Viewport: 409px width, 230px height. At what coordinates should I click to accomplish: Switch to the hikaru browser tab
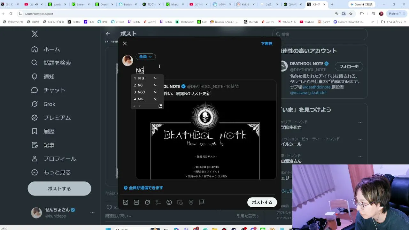pyautogui.click(x=175, y=4)
